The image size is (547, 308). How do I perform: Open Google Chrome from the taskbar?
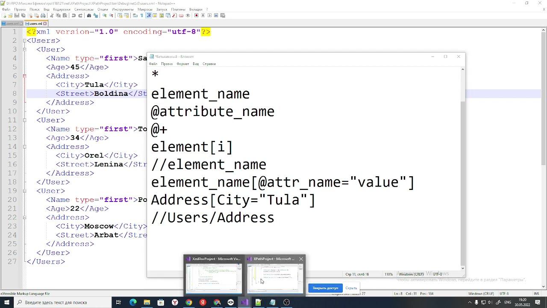tap(189, 302)
